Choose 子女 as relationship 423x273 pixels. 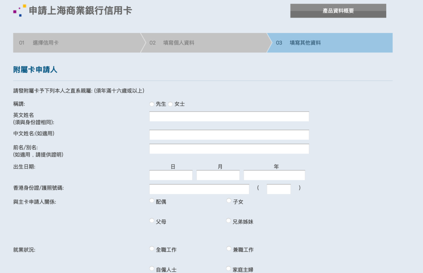pyautogui.click(x=229, y=201)
